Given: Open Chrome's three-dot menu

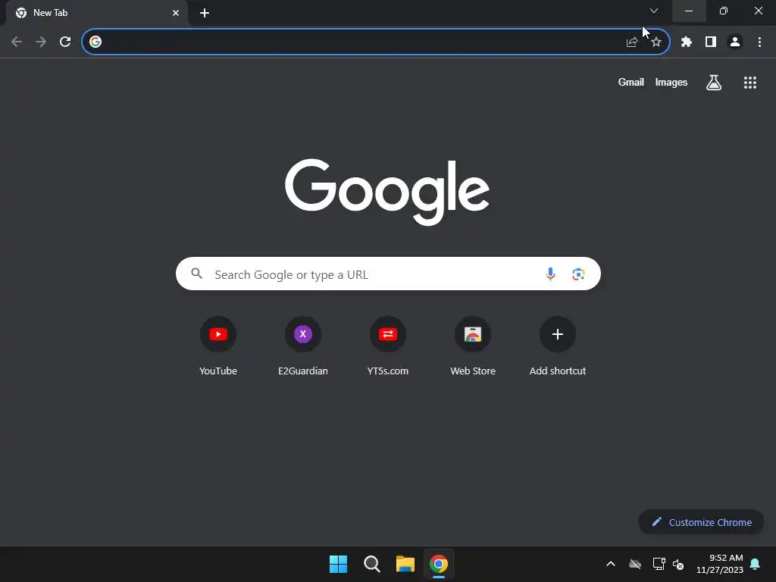Looking at the screenshot, I should point(759,42).
